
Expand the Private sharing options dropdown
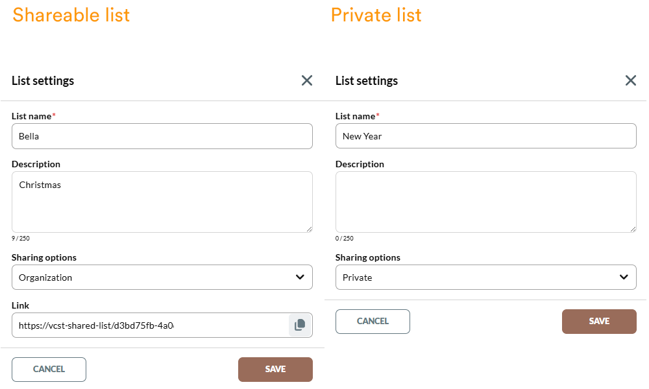[485, 277]
